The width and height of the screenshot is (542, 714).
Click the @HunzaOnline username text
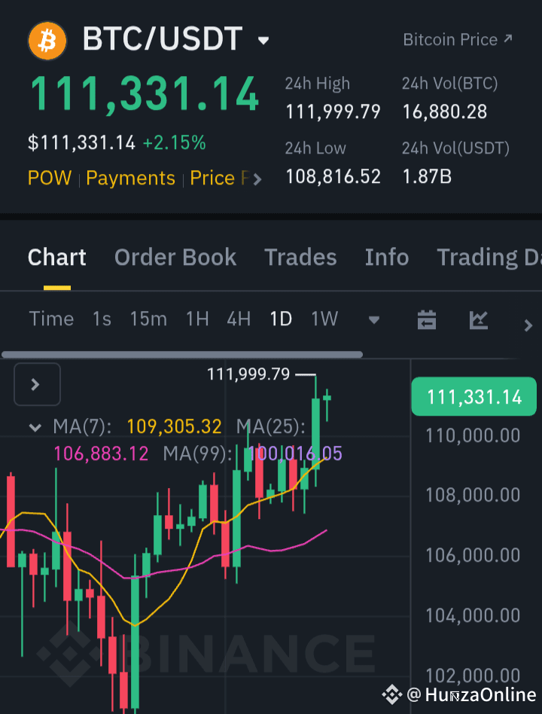point(471,695)
